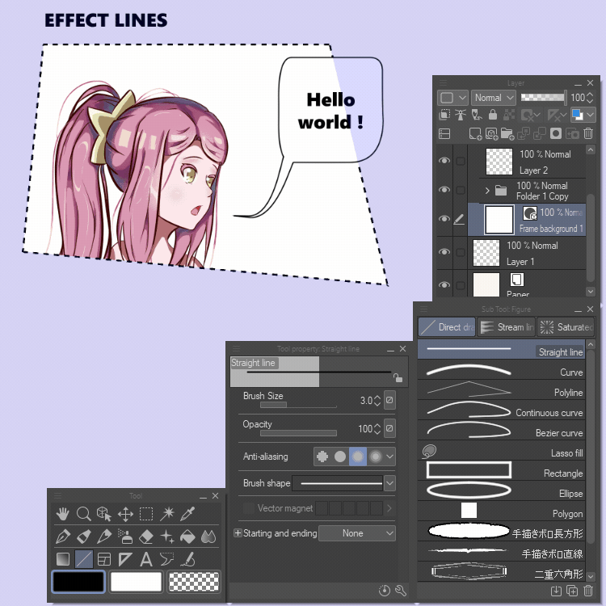Open Brush shape dropdown arrow

(x=389, y=483)
